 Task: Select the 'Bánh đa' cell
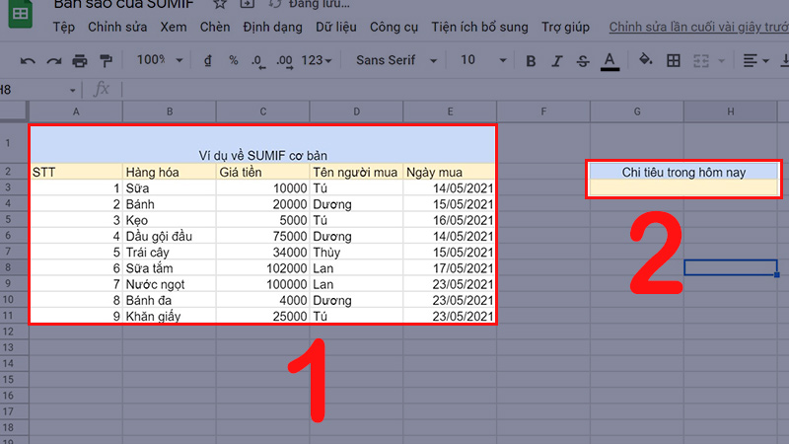tap(170, 301)
